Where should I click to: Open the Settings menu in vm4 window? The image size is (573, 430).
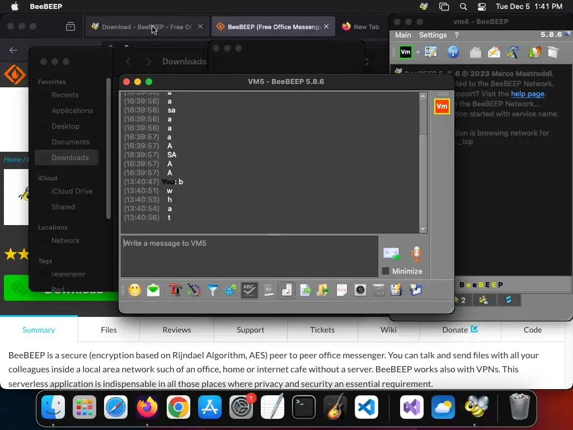coord(433,35)
